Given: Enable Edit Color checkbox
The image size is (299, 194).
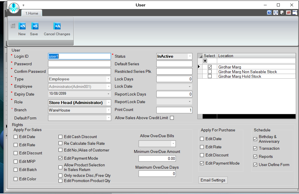Looking at the screenshot, I should [16, 179].
